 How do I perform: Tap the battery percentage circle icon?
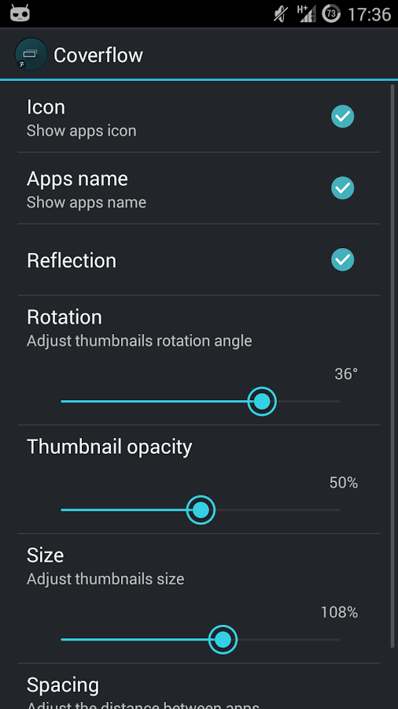pyautogui.click(x=331, y=14)
